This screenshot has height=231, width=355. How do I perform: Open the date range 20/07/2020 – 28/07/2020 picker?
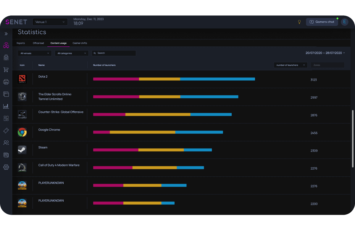coord(325,53)
